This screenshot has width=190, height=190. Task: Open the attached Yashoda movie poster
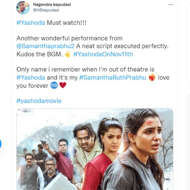95,149
